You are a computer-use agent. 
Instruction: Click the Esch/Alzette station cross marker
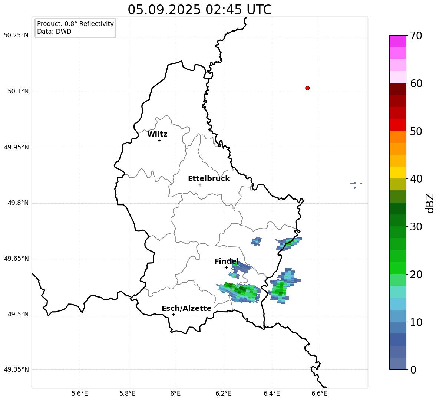pos(173,315)
